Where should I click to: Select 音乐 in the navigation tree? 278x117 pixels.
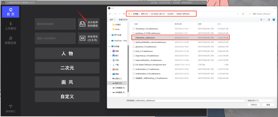tap(116, 69)
